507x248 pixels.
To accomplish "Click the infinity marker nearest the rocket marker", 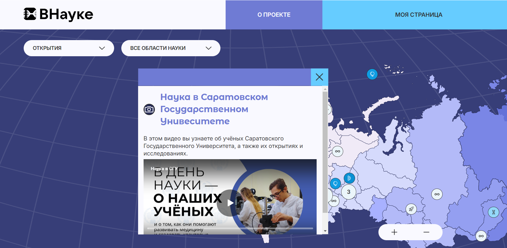I will click(x=437, y=194).
